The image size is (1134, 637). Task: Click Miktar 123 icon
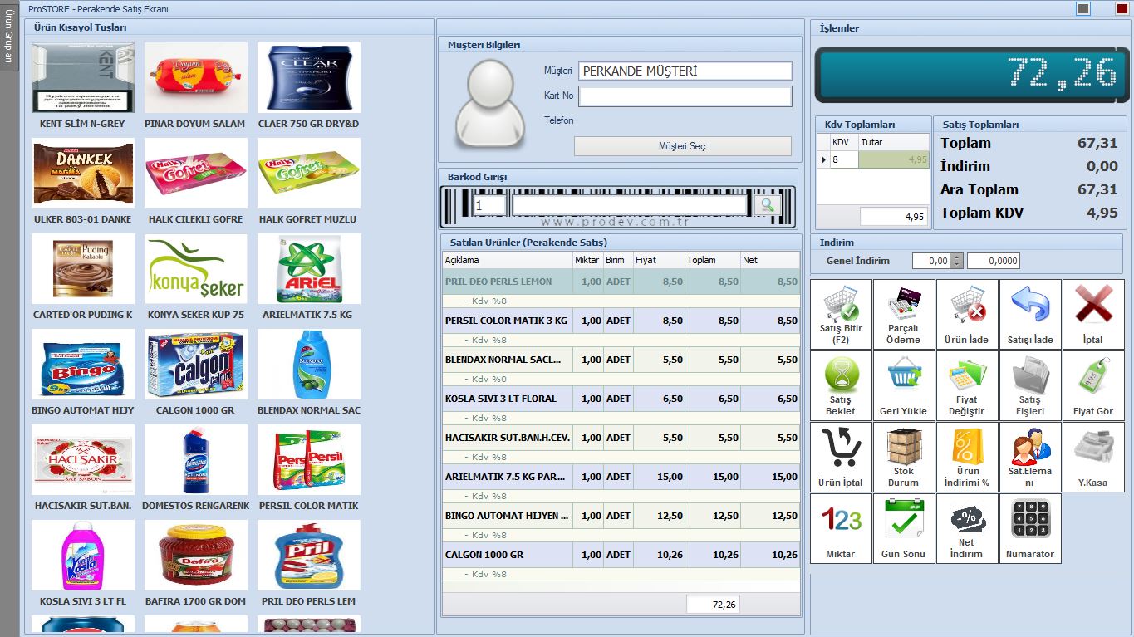click(841, 528)
